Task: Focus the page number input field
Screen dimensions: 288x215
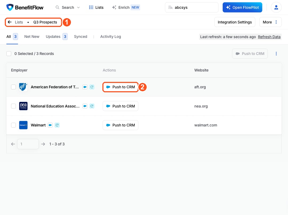Action: coord(28,144)
